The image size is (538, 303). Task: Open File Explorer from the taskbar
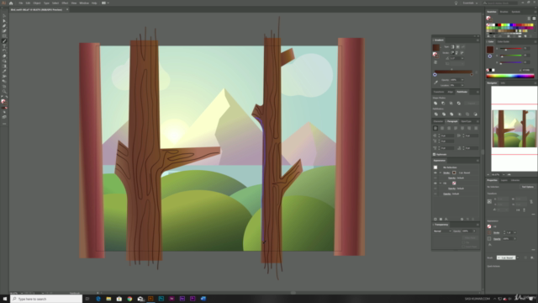pyautogui.click(x=108, y=299)
